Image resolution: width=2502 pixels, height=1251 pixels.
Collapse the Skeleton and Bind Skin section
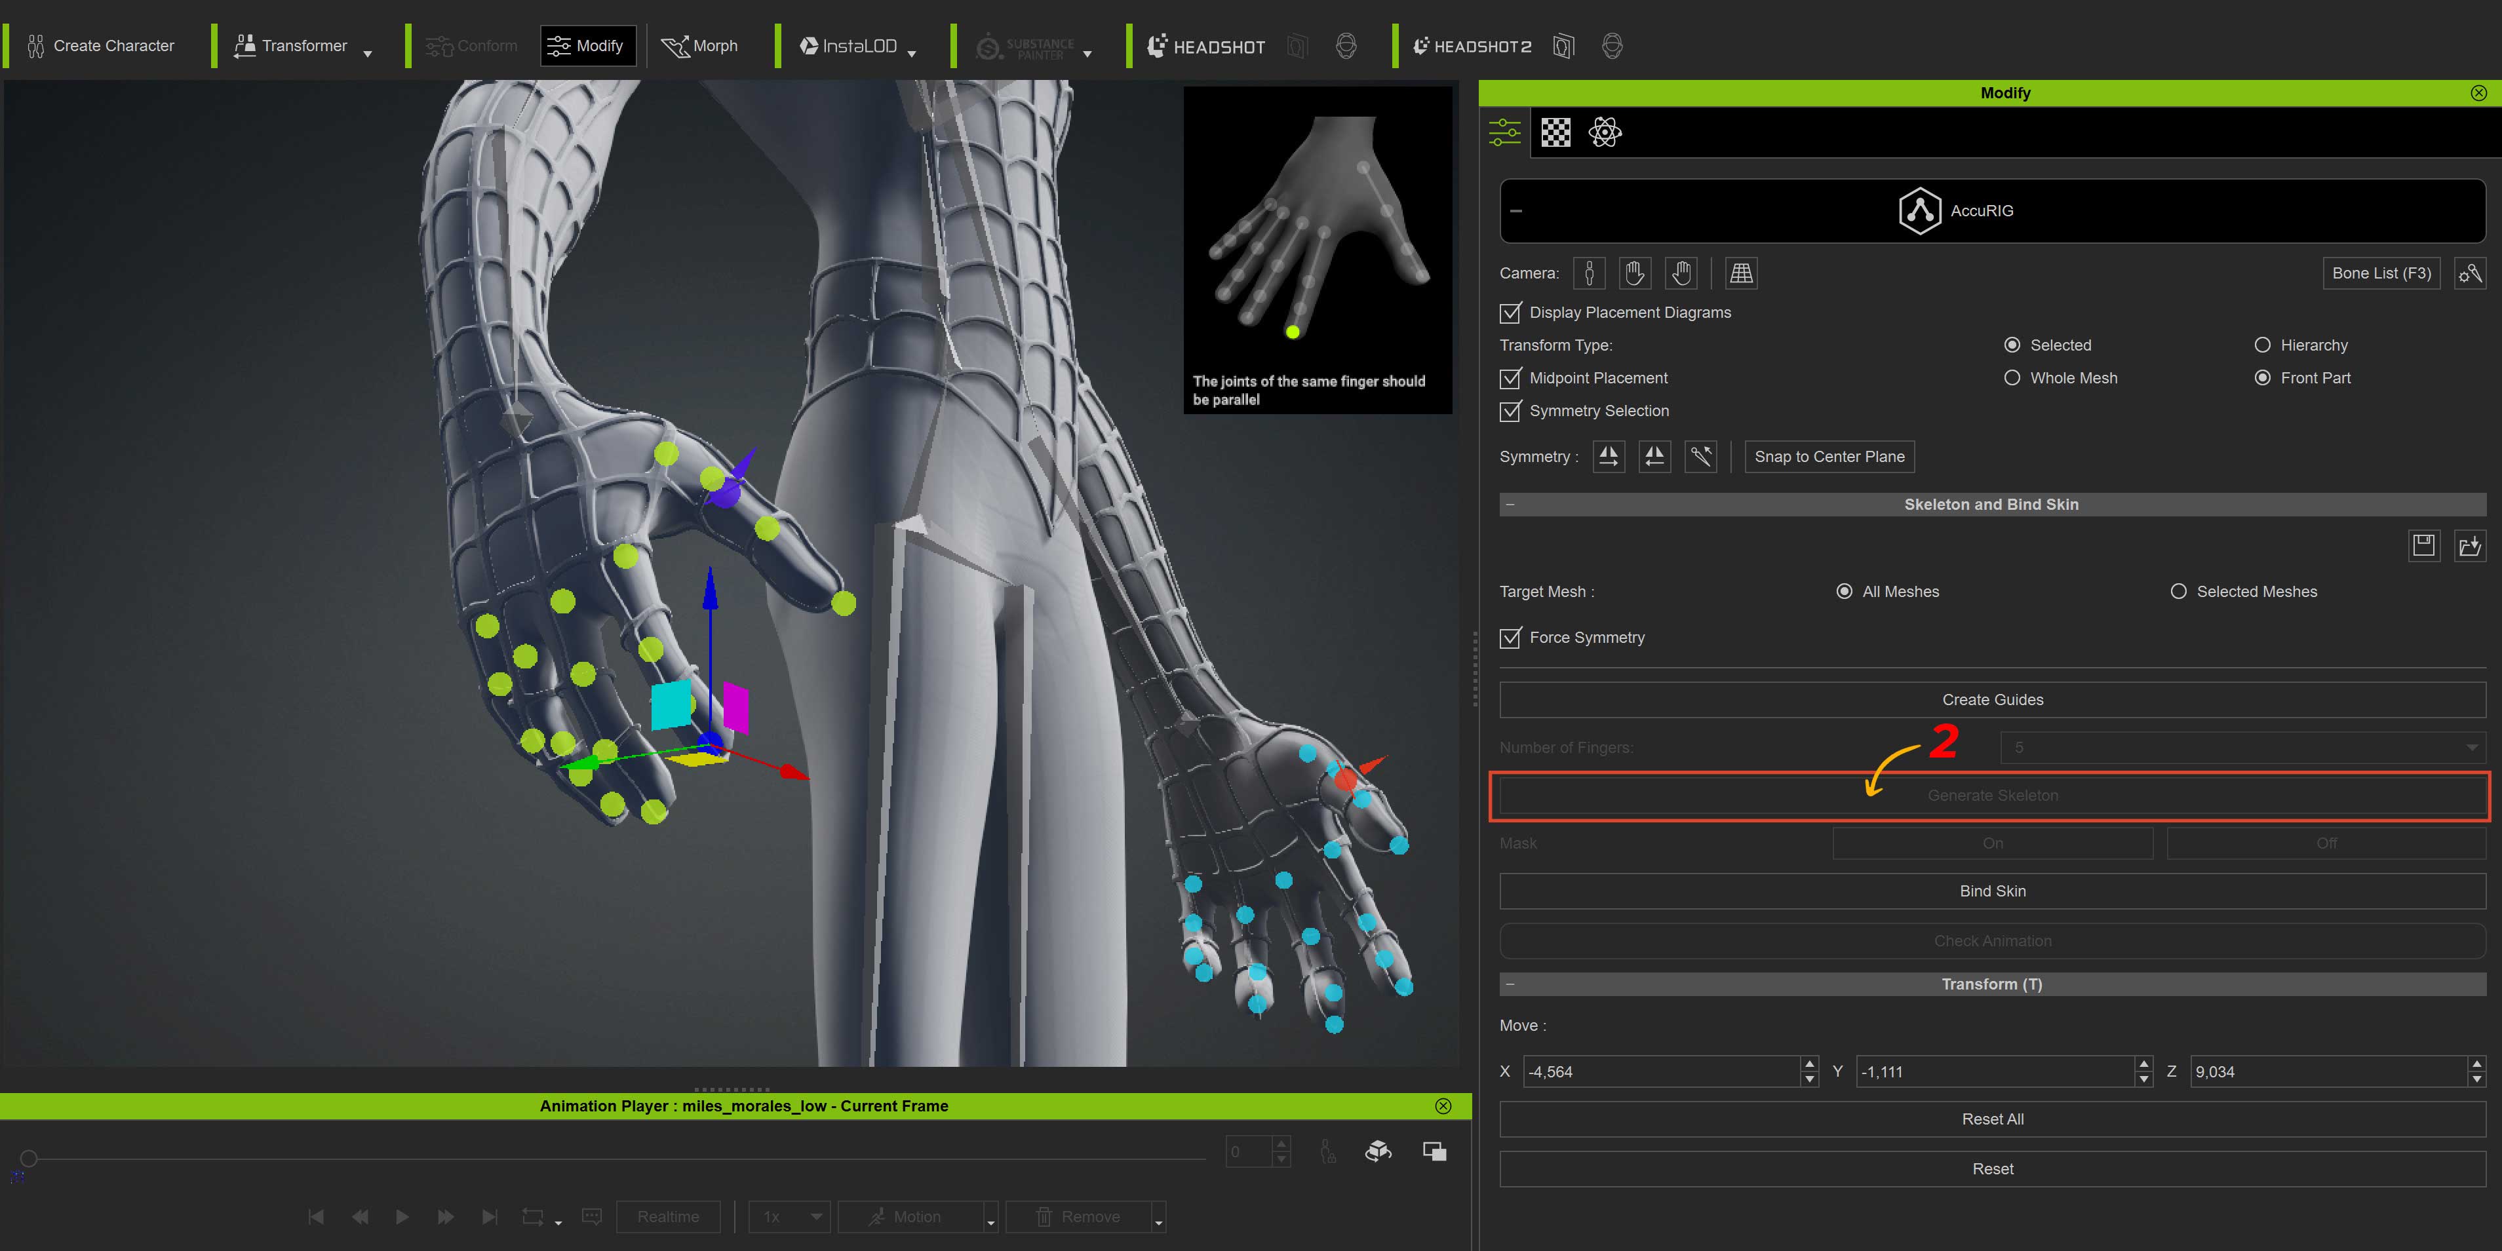pos(1510,505)
